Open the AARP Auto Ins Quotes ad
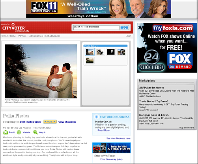 click(151, 88)
